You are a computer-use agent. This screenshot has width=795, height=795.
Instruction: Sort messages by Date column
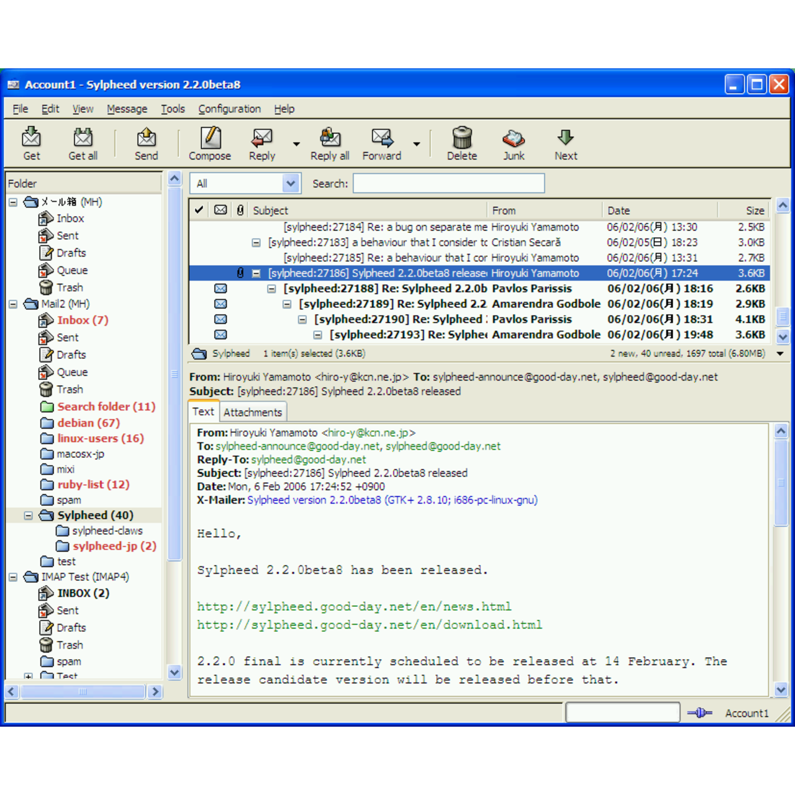(x=660, y=210)
